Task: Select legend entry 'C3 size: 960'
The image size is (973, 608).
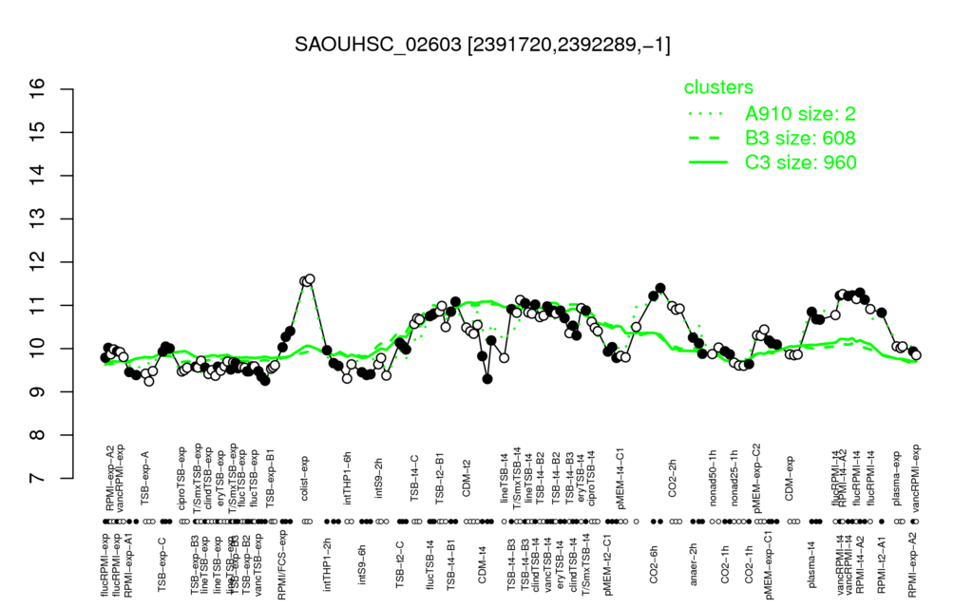Action: [x=800, y=161]
